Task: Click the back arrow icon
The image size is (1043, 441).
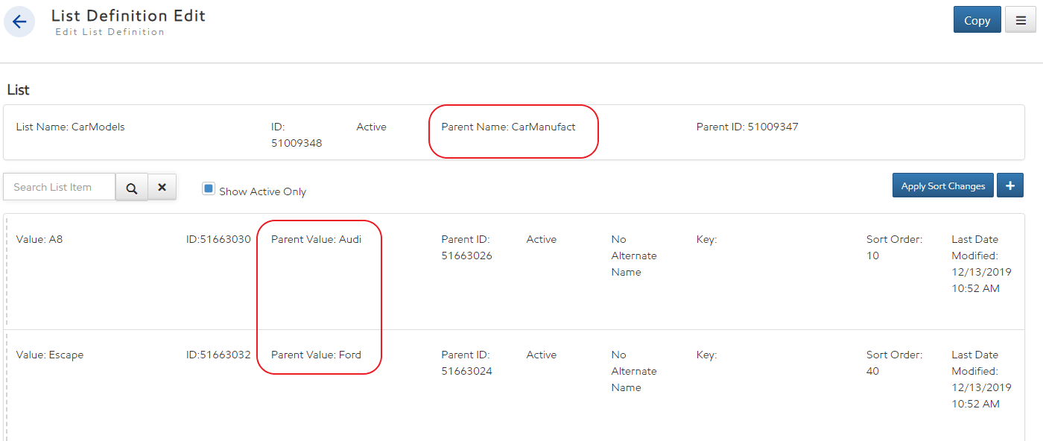Action: tap(19, 22)
